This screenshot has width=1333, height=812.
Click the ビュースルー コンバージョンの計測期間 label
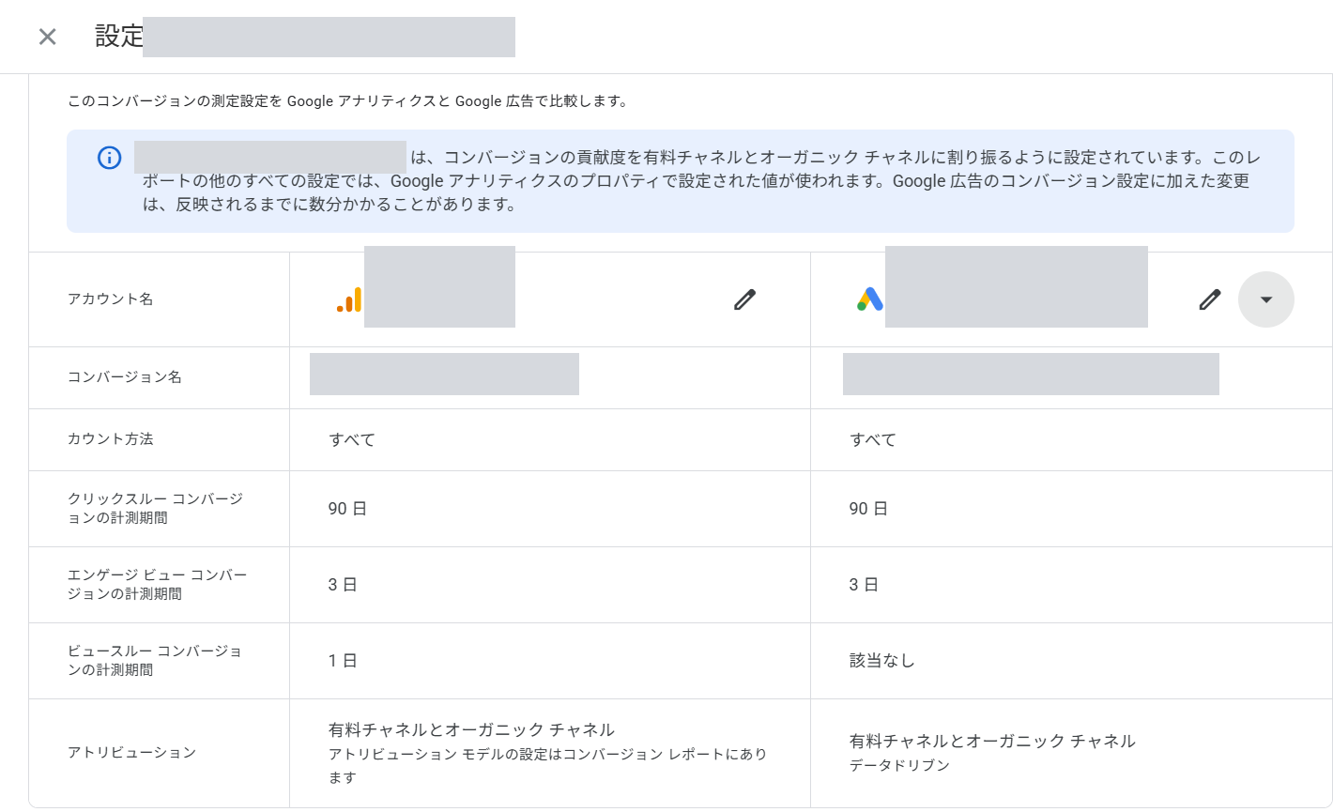point(155,660)
